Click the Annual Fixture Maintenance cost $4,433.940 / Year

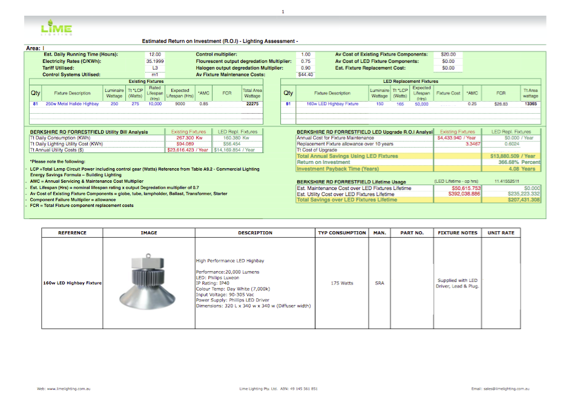pyautogui.click(x=456, y=138)
